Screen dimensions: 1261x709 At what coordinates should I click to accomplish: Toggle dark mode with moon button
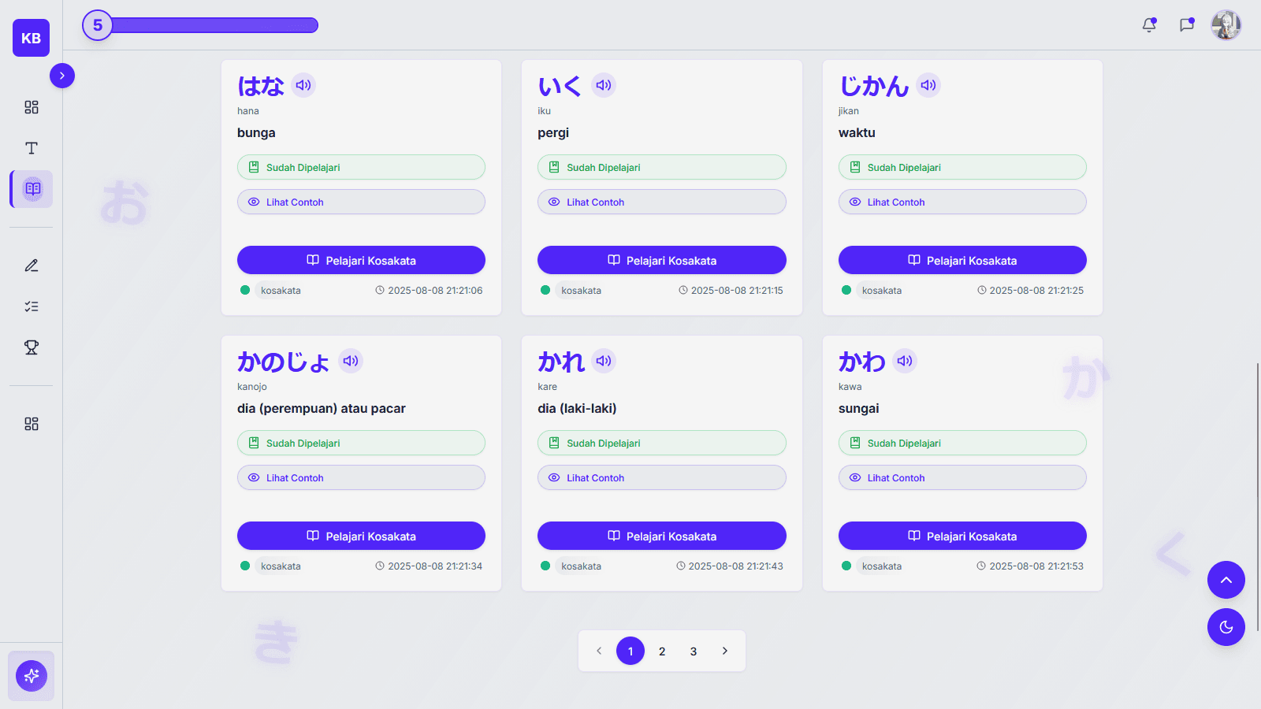click(1226, 627)
